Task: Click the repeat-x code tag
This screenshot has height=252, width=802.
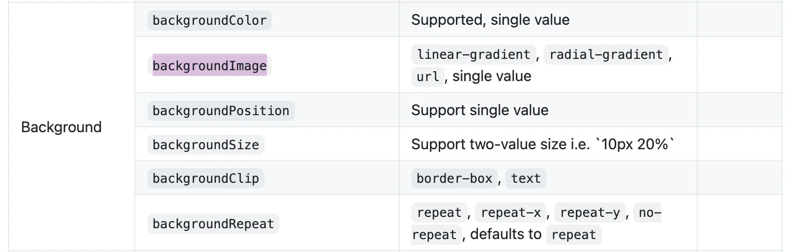Action: pos(511,213)
